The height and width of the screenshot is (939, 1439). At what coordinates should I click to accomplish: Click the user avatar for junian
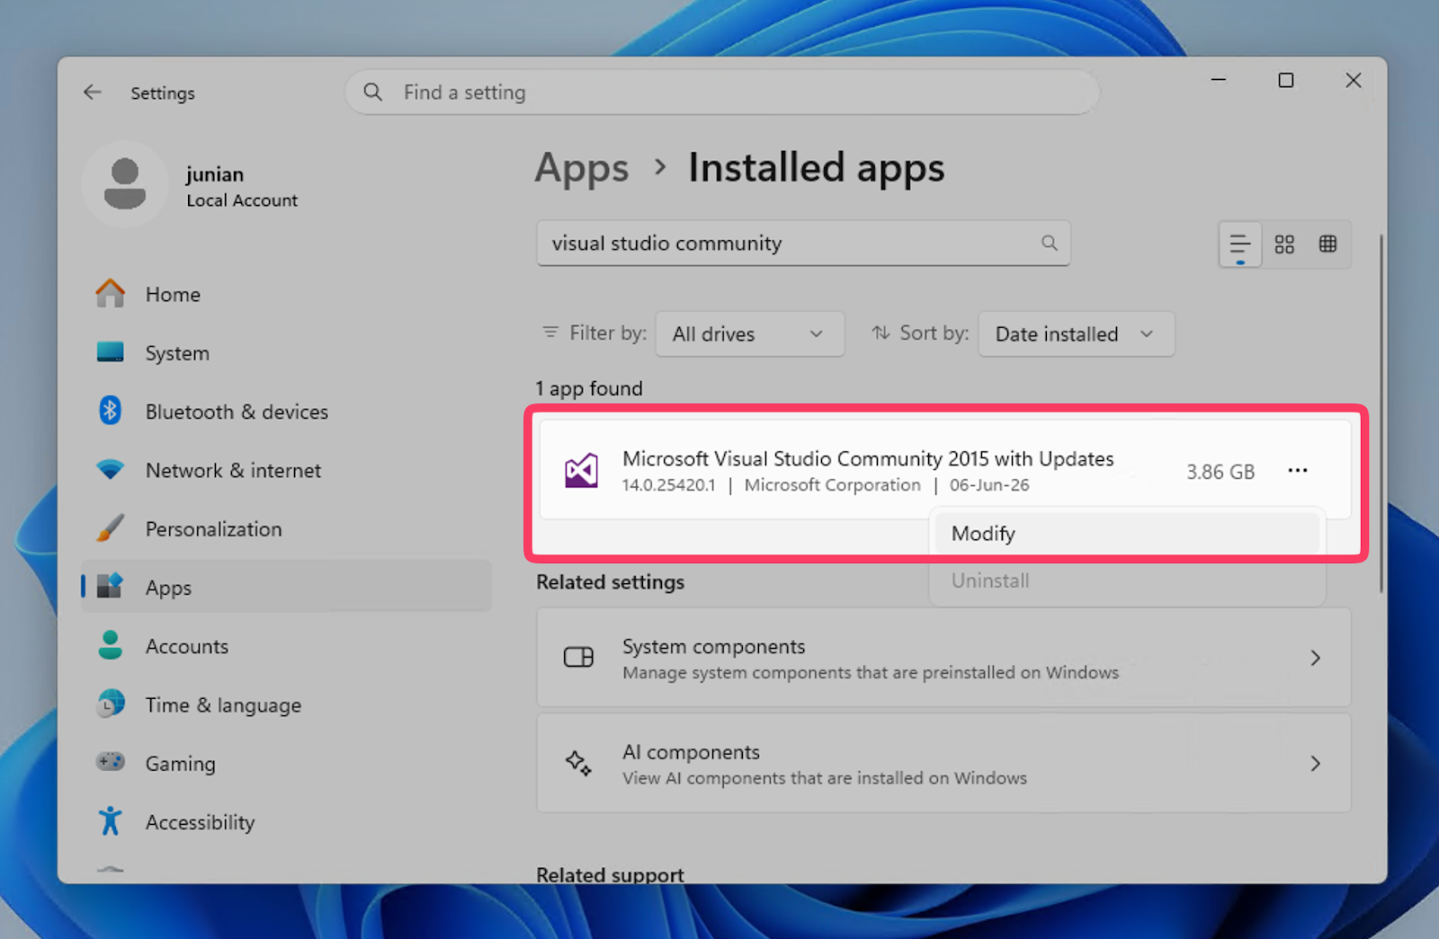pos(125,184)
